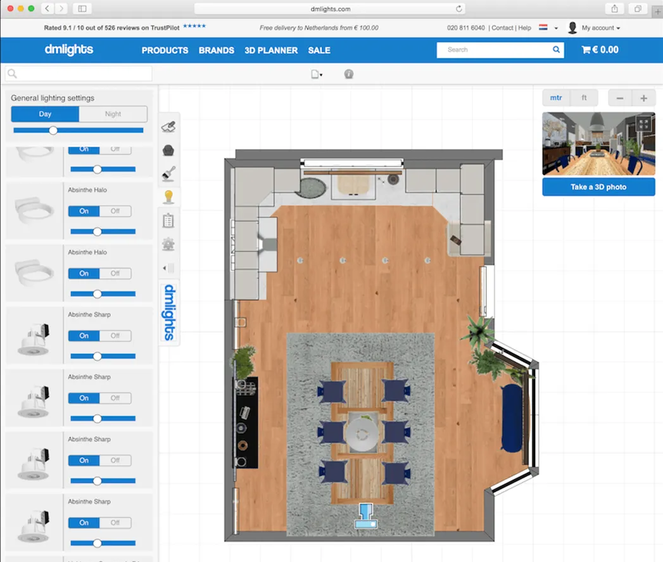Open the country flag language dropdown
Viewport: 663px width, 562px height.
pyautogui.click(x=548, y=28)
